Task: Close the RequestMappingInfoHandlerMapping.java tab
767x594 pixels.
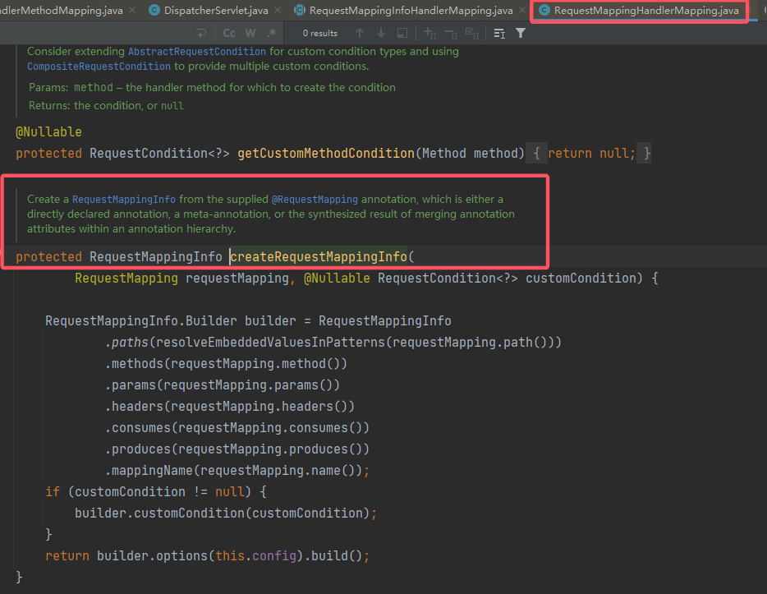Action: click(522, 11)
